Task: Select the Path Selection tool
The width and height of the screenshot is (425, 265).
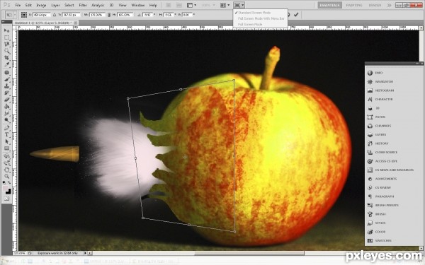Action: (x=7, y=141)
